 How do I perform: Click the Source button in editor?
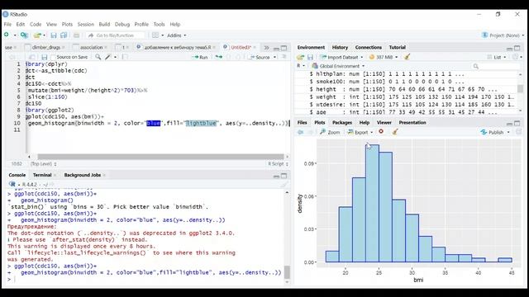[260, 57]
